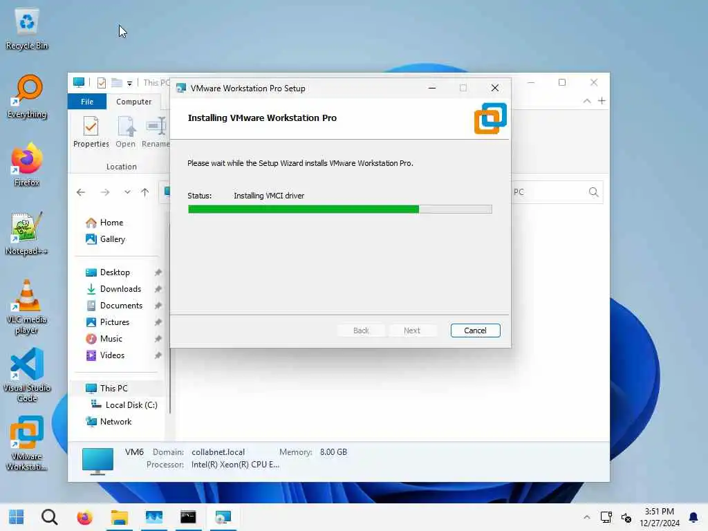Click the properties checkmark in quick access toolbar
Image resolution: width=708 pixels, height=531 pixels.
pyautogui.click(x=102, y=83)
